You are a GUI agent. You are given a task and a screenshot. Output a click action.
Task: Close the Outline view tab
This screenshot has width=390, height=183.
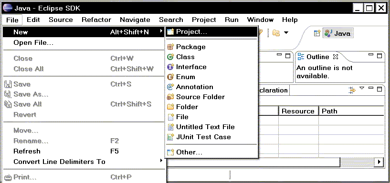tap(336, 57)
